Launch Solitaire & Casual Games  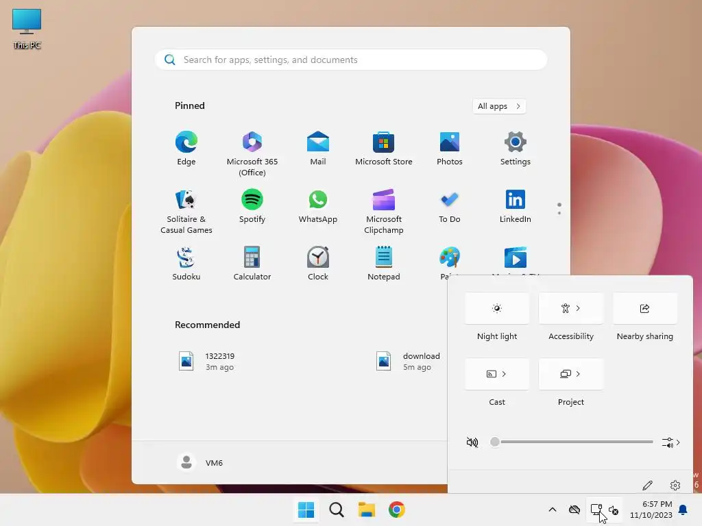click(x=186, y=212)
